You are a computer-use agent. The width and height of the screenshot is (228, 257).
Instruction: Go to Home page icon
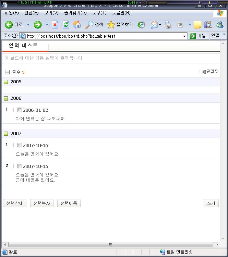point(77,25)
